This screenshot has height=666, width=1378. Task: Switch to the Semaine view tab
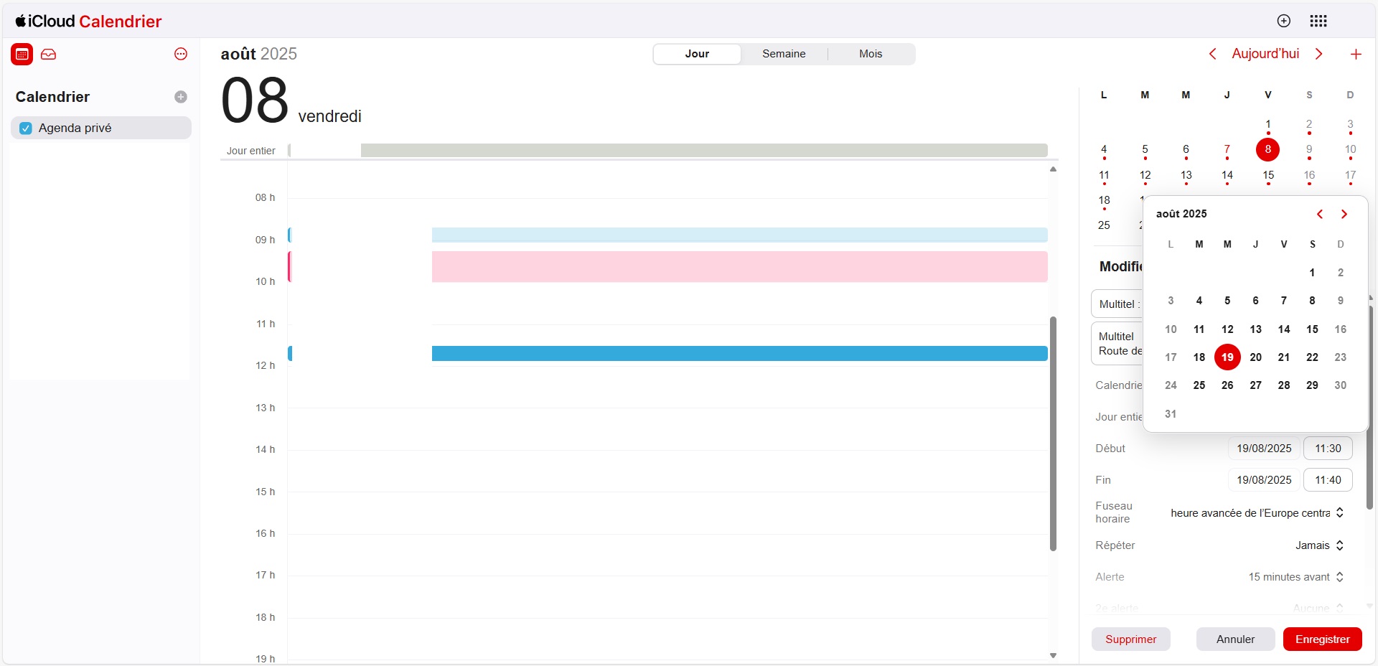784,54
